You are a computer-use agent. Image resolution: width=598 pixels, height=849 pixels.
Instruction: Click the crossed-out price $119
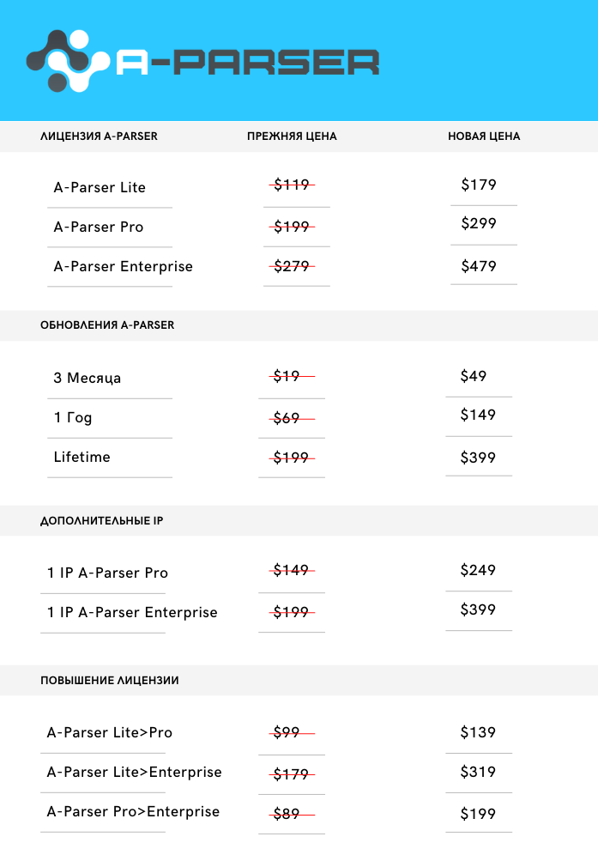pyautogui.click(x=292, y=185)
